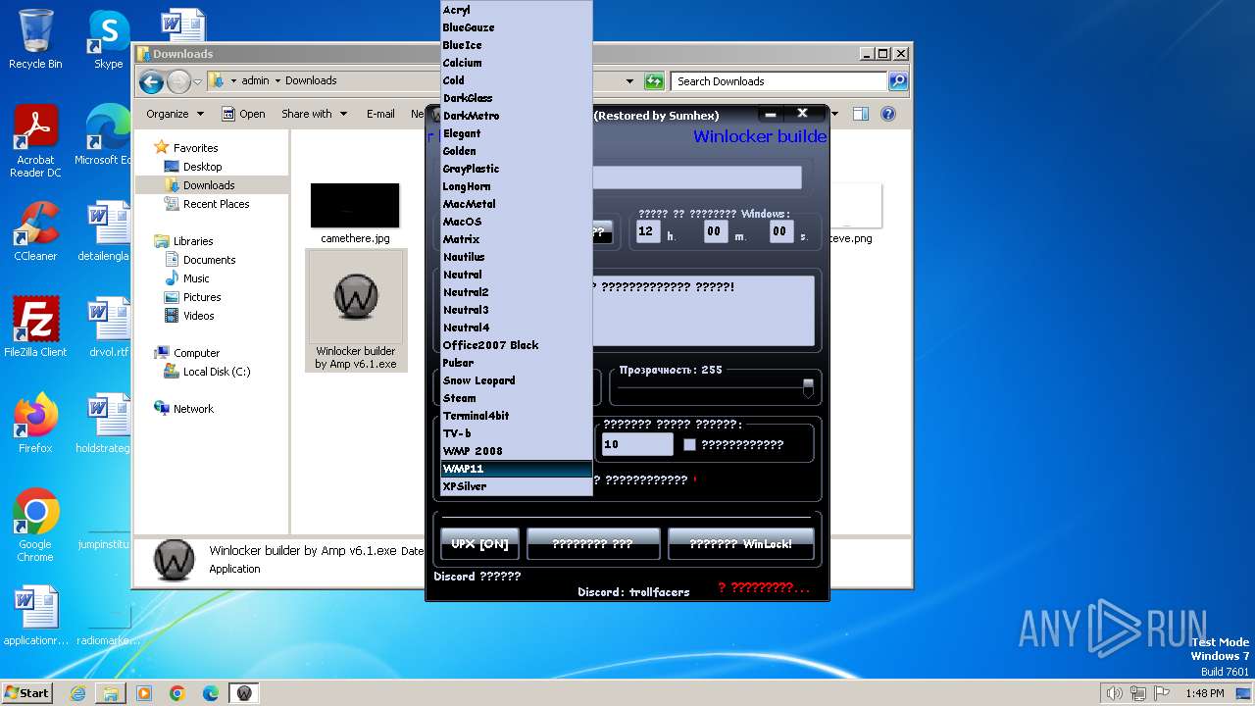Choose the Cold skin option
1255x706 pixels.
[x=517, y=80]
